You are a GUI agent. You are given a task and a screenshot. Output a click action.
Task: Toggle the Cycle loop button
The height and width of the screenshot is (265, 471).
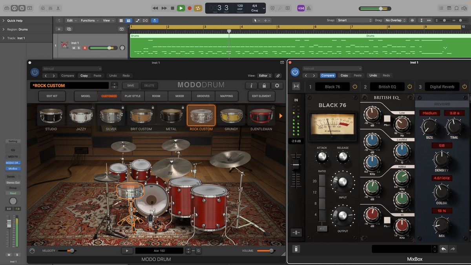point(198,8)
